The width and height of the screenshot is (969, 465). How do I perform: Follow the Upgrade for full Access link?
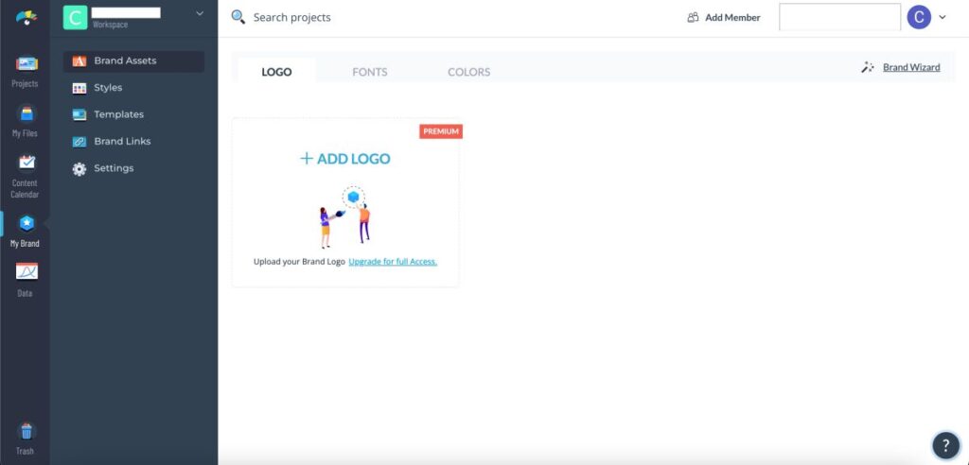click(x=393, y=262)
